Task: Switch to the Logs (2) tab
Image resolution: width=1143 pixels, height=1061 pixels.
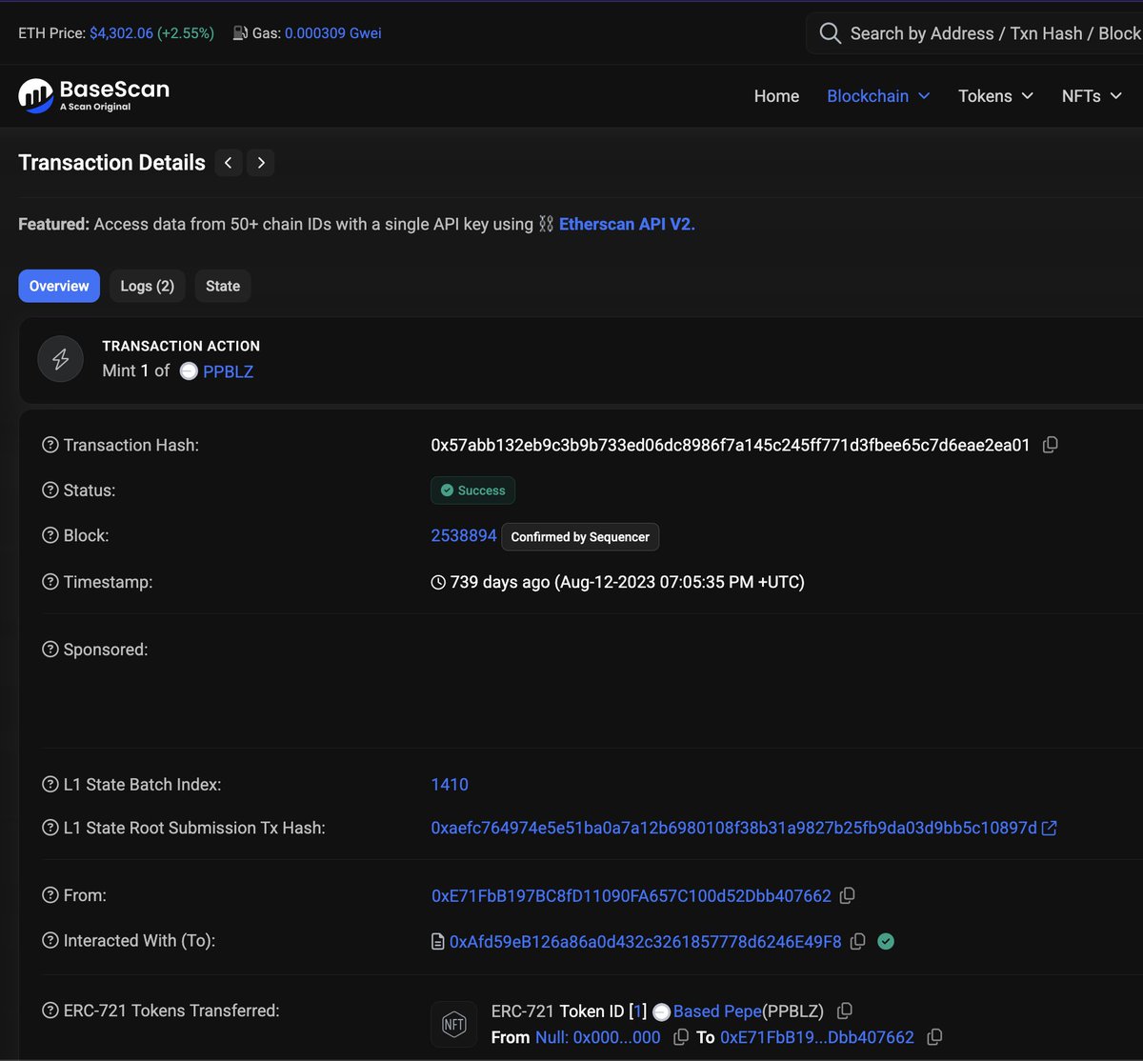Action: 147,286
